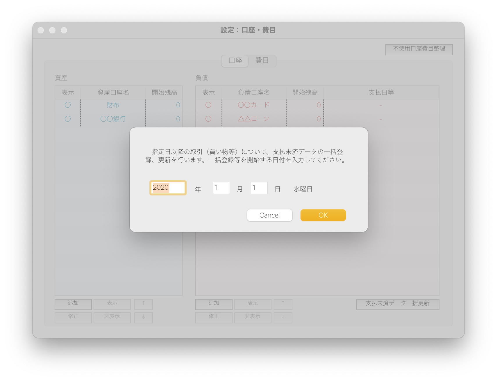Select the month input field before 月

(x=221, y=188)
